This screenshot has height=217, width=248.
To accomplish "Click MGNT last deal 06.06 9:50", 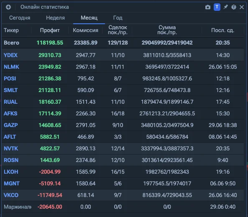I will click(222, 183).
